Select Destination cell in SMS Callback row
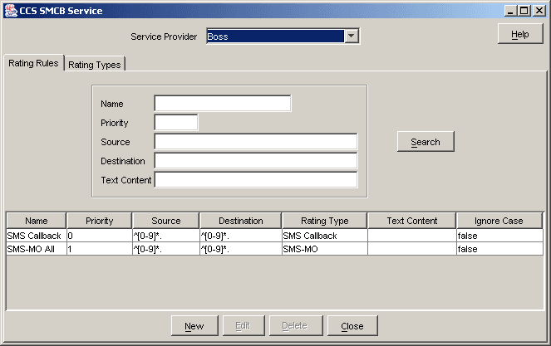 point(241,236)
